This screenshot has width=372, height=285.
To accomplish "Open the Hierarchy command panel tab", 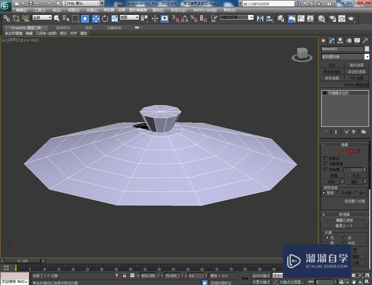I will (x=340, y=41).
